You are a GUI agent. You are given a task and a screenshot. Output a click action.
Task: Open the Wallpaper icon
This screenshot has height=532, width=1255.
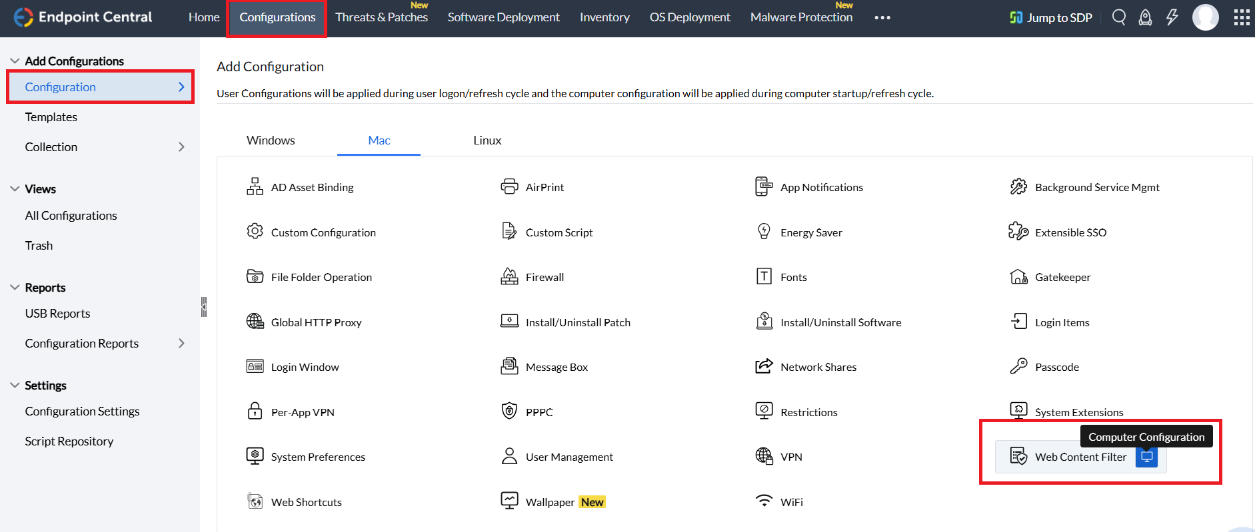(509, 501)
